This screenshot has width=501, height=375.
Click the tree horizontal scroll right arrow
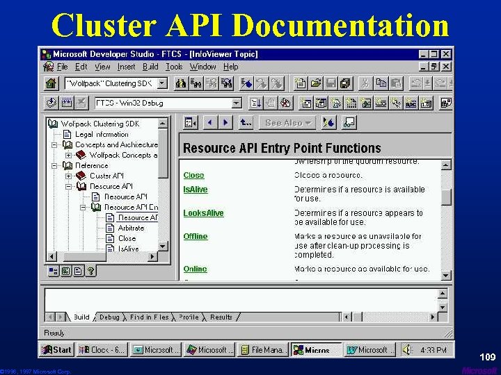pos(152,256)
